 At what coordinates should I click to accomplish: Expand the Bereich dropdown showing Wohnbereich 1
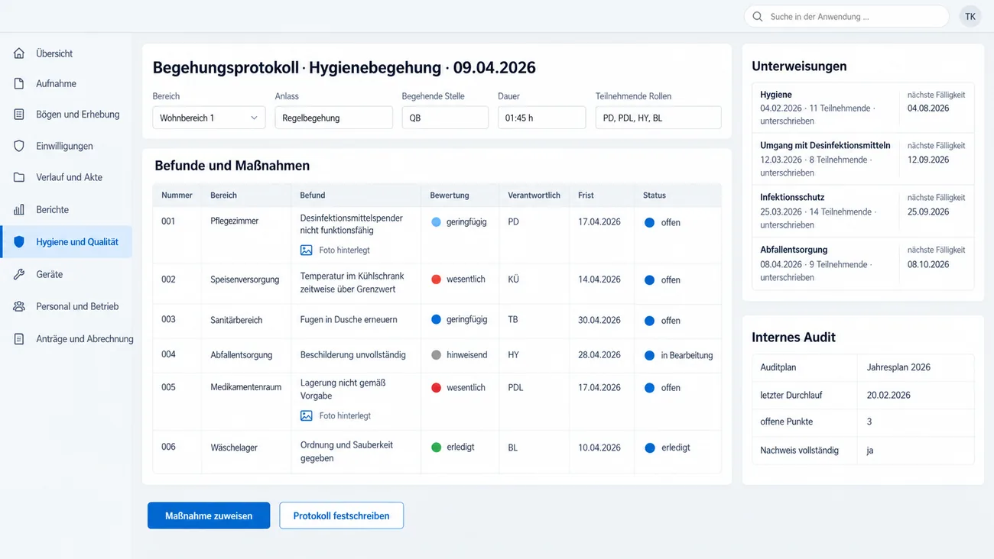click(x=209, y=118)
